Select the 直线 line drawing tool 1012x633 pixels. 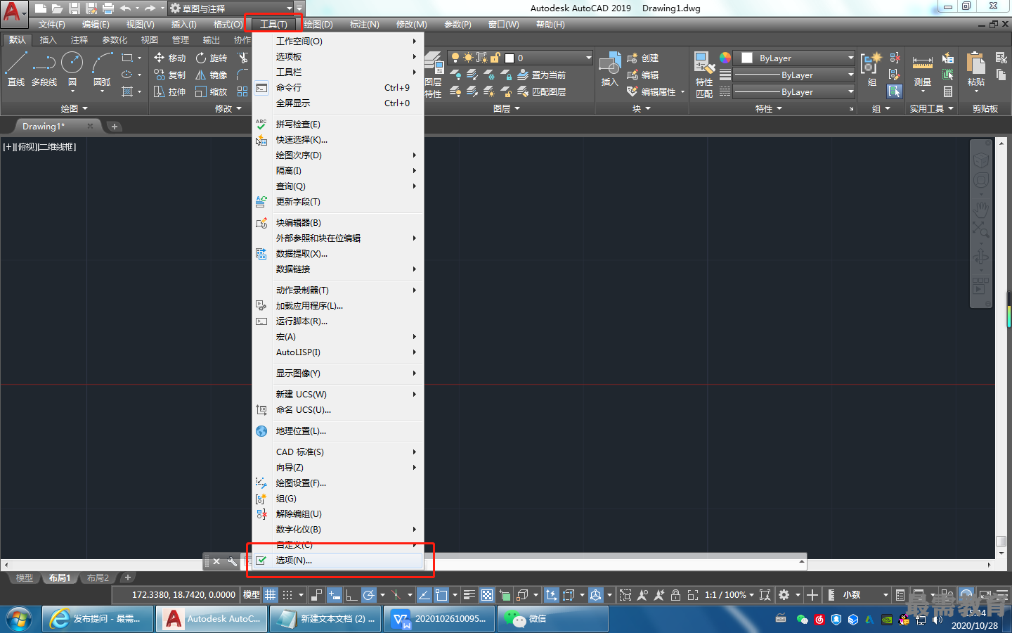(x=15, y=69)
